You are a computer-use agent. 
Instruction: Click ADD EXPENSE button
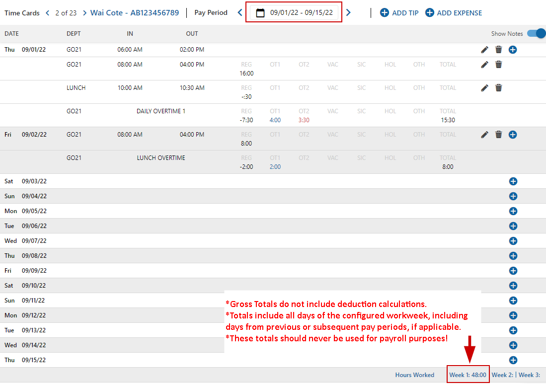coord(454,13)
